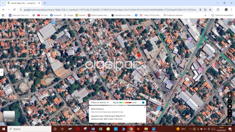Bookmark this page with the star icon

coord(210,10)
